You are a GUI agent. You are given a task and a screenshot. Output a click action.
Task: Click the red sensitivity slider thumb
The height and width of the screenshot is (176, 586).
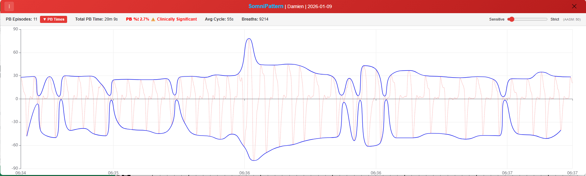point(512,19)
